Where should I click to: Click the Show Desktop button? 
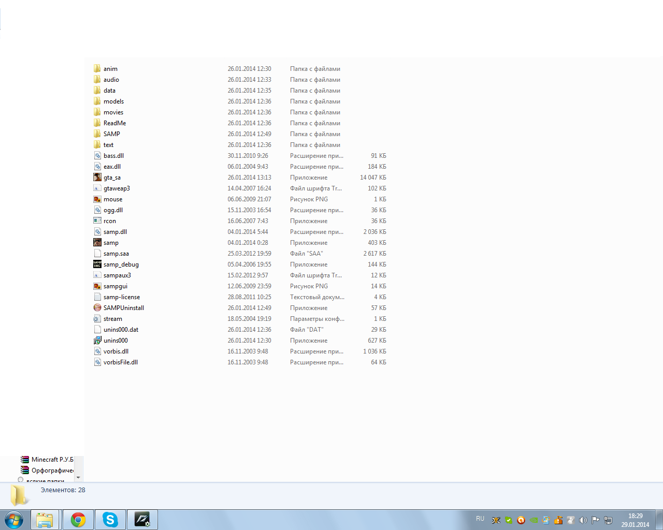[659, 520]
